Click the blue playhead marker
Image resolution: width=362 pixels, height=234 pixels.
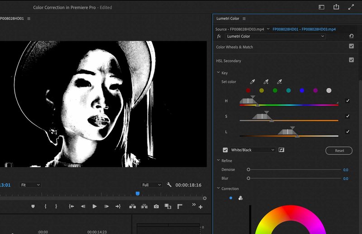click(x=138, y=194)
